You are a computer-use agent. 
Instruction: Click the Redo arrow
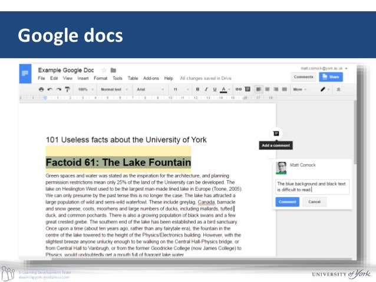pos(59,89)
